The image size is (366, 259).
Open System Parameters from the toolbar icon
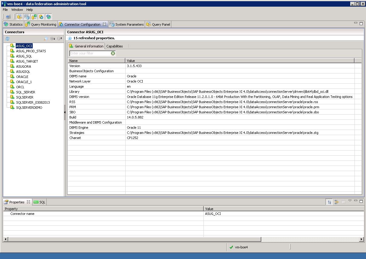(27, 17)
